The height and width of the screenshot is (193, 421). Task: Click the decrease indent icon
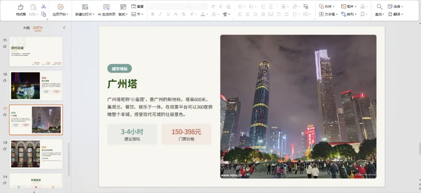pyautogui.click(x=263, y=7)
